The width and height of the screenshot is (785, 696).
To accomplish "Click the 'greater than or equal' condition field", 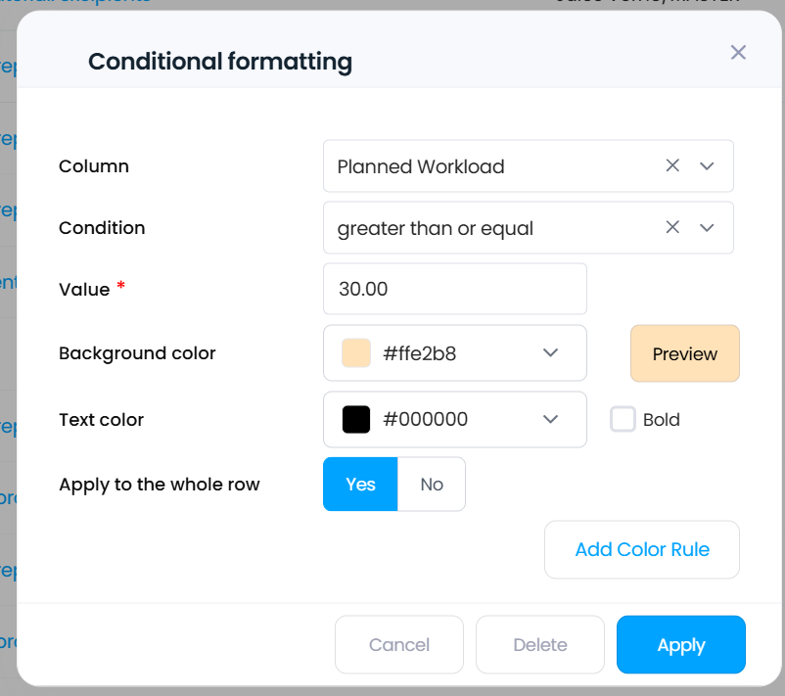I will pos(489,227).
